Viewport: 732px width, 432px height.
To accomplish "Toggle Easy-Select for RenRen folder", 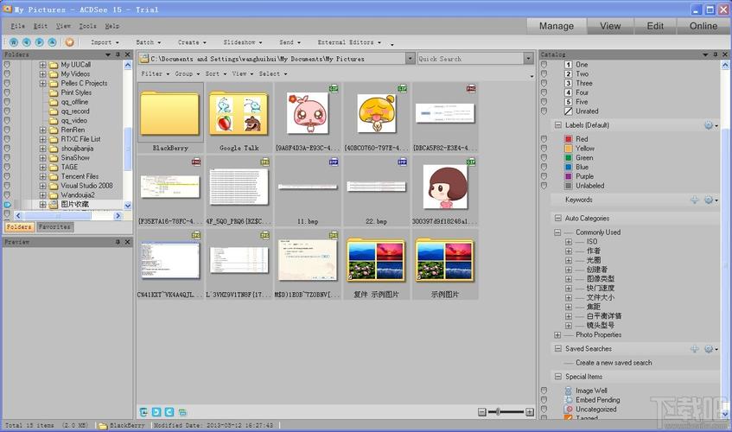I will pyautogui.click(x=7, y=130).
